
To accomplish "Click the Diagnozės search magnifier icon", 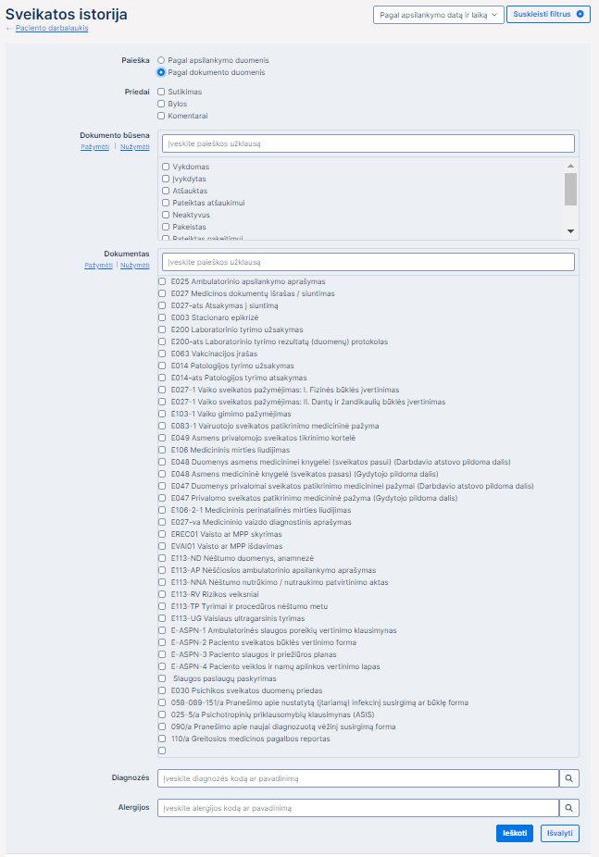I will pyautogui.click(x=570, y=778).
